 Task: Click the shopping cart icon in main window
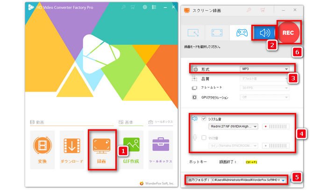pyautogui.click(x=133, y=7)
